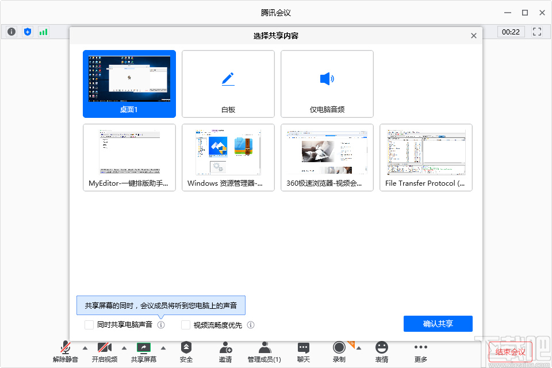Viewport: 552px width, 368px height.
Task: Unmute microphone via 解除静音
Action: pyautogui.click(x=66, y=352)
